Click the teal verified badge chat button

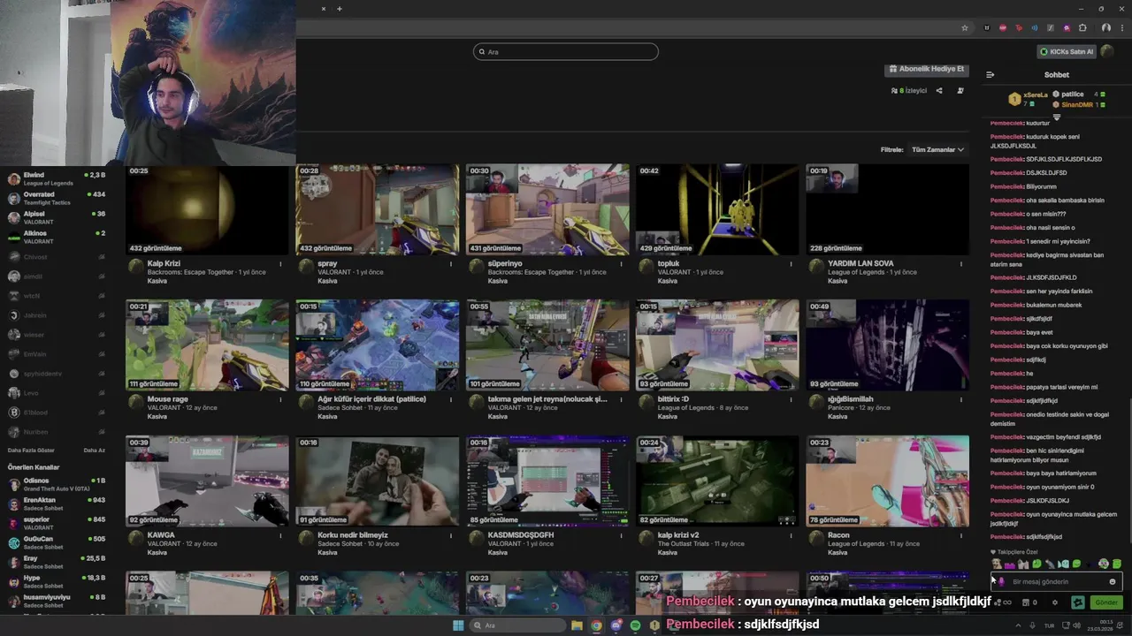click(x=1078, y=602)
